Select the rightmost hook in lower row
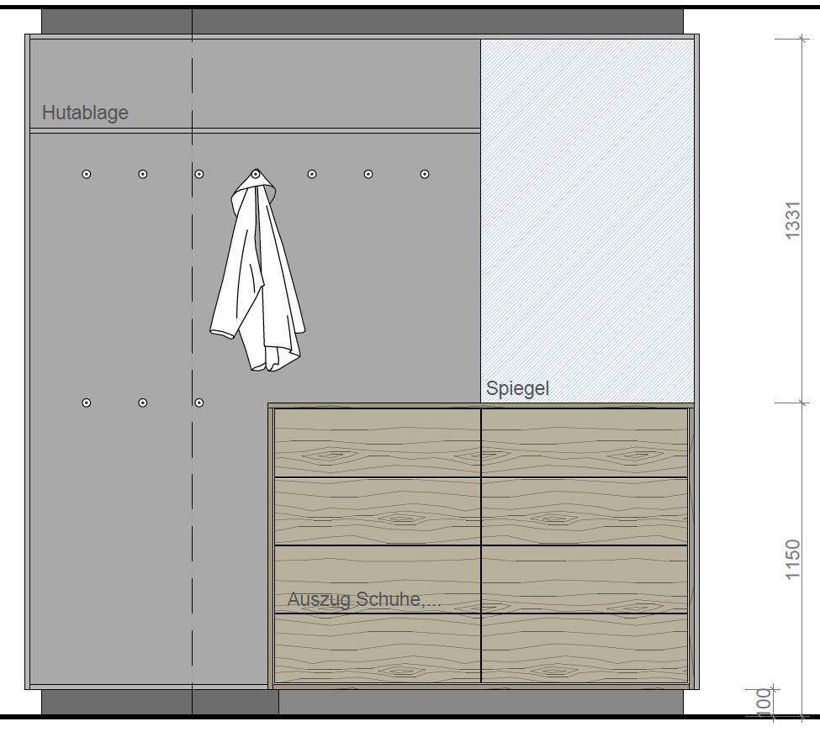Image resolution: width=820 pixels, height=732 pixels. (x=199, y=403)
